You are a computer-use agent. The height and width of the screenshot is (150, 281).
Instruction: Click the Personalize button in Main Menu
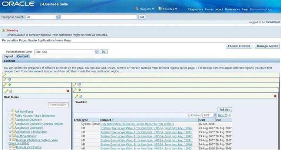click(58, 105)
